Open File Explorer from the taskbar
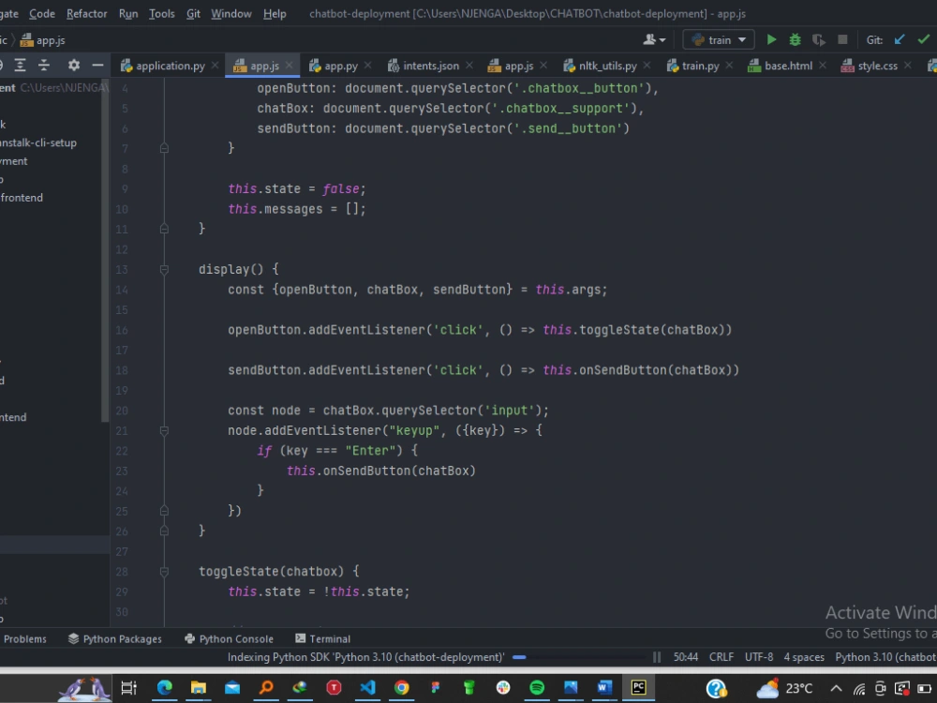The image size is (937, 703). coord(199,687)
